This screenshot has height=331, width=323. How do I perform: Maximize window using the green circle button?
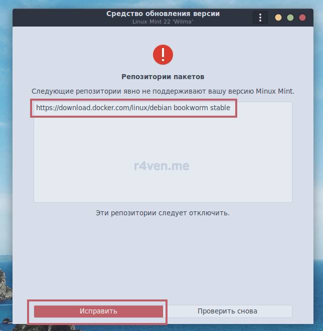290,18
